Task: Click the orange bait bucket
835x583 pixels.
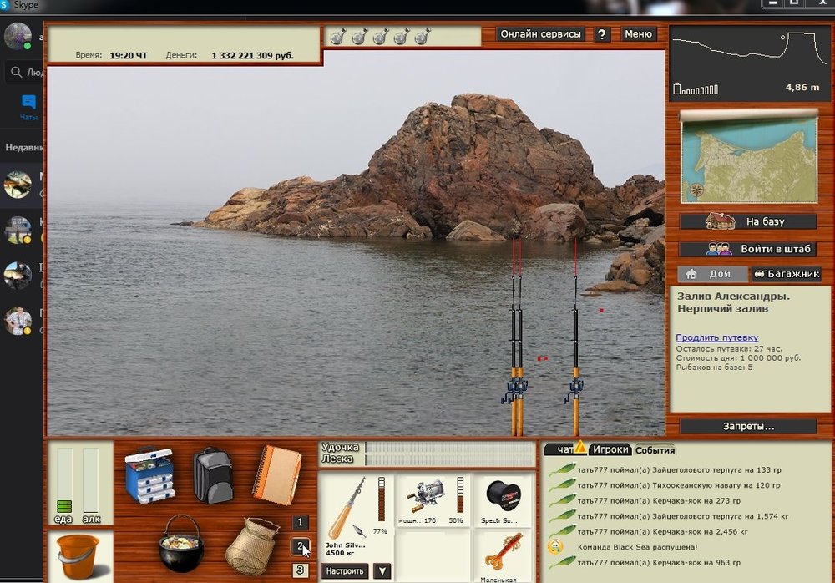Action: [x=78, y=555]
